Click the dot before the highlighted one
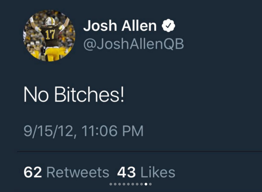The height and width of the screenshot is (192, 262). tap(141, 184)
